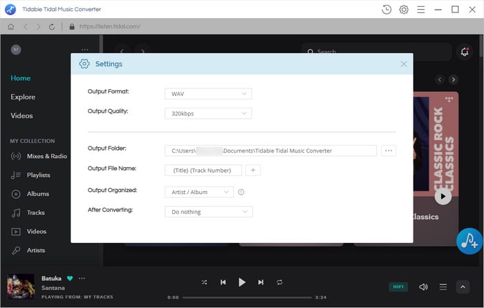Open Tracks collection

click(28, 213)
